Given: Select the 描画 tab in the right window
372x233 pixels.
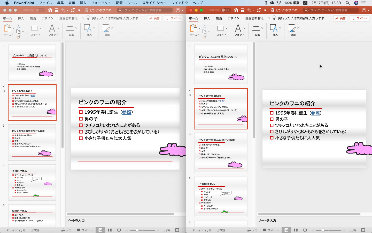Looking at the screenshot, I should pyautogui.click(x=219, y=18).
